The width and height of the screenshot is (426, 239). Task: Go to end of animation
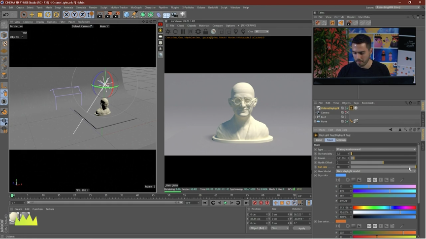[246, 203]
